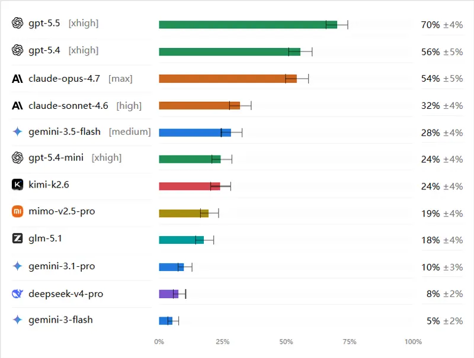Click the Kimi logo beside kimi-k2.6

18,185
